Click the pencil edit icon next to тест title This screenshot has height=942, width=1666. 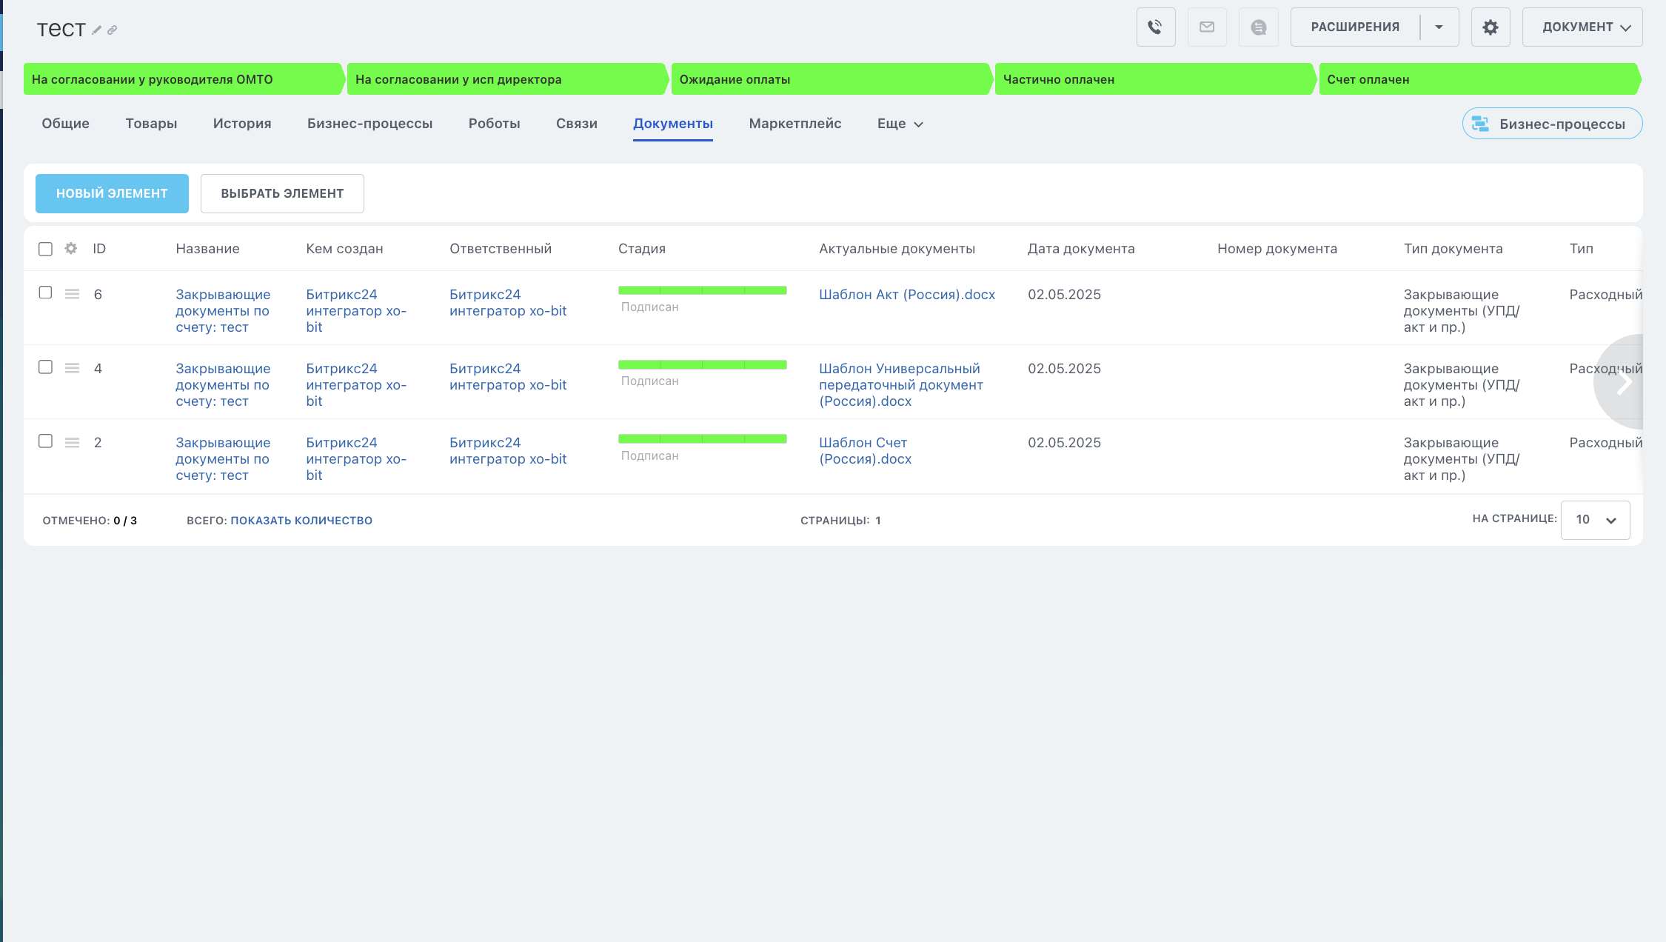pyautogui.click(x=96, y=30)
